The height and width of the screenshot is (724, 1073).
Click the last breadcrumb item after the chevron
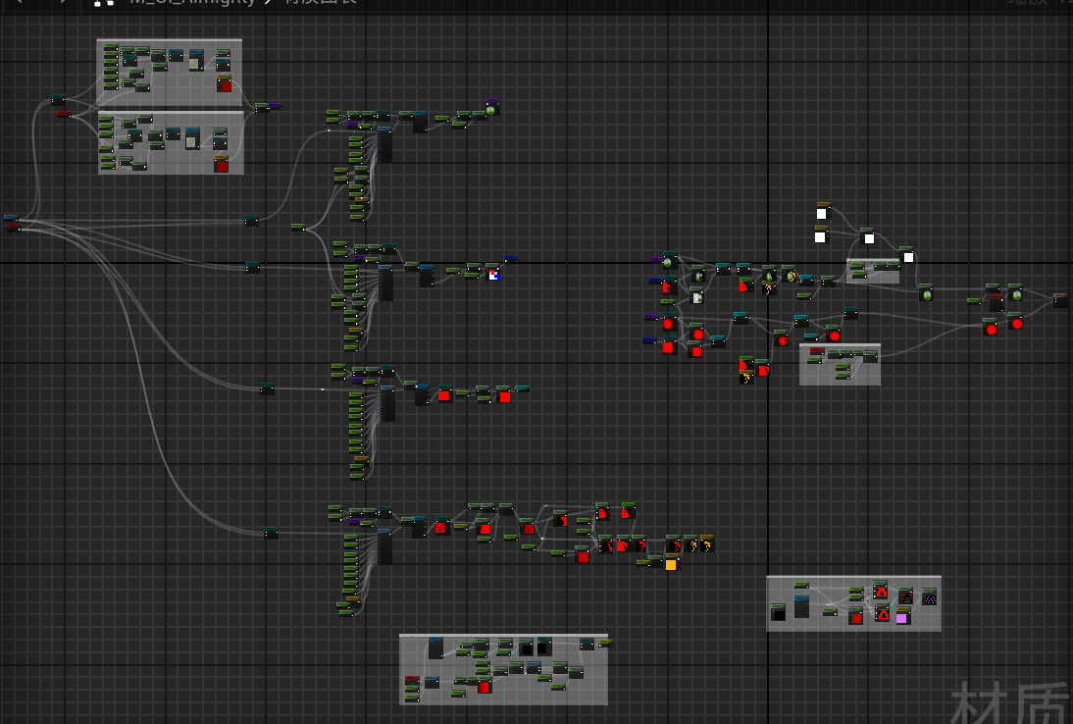pyautogui.click(x=320, y=3)
